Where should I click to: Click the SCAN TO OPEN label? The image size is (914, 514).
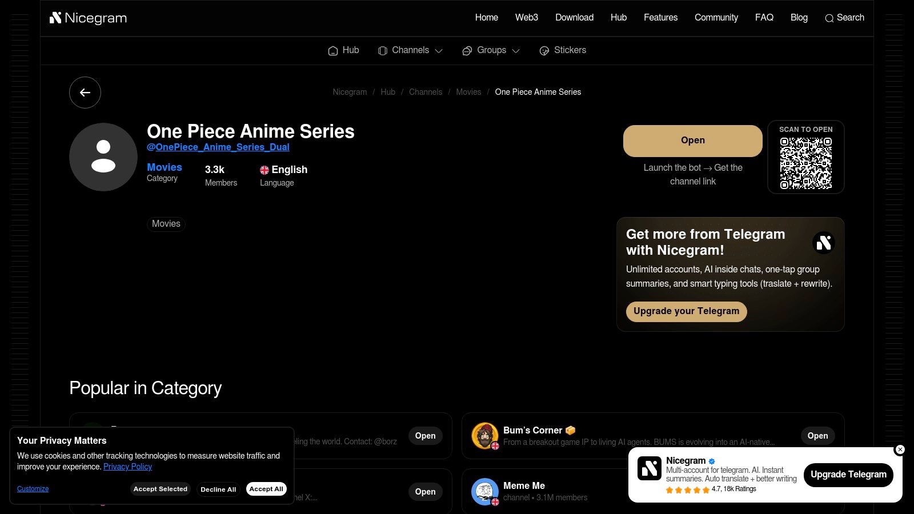806,130
